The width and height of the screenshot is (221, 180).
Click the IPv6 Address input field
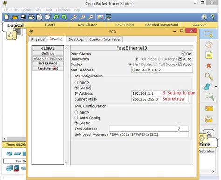click(143, 129)
